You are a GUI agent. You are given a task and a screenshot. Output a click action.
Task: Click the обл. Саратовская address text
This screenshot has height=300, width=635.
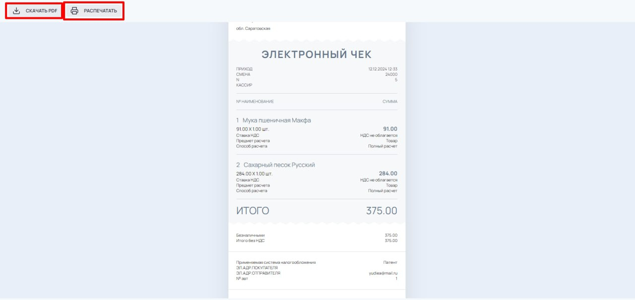[253, 29]
